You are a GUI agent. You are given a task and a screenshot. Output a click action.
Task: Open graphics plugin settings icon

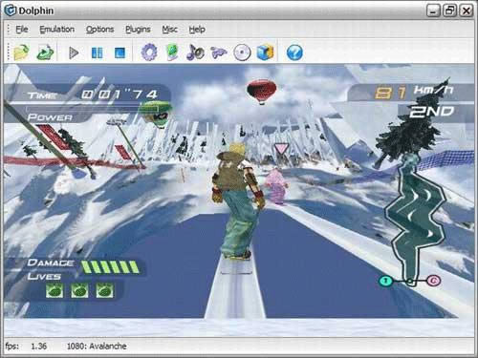(172, 53)
